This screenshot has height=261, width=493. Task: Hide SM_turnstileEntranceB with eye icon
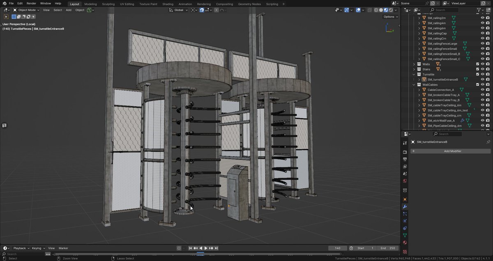[x=483, y=80]
